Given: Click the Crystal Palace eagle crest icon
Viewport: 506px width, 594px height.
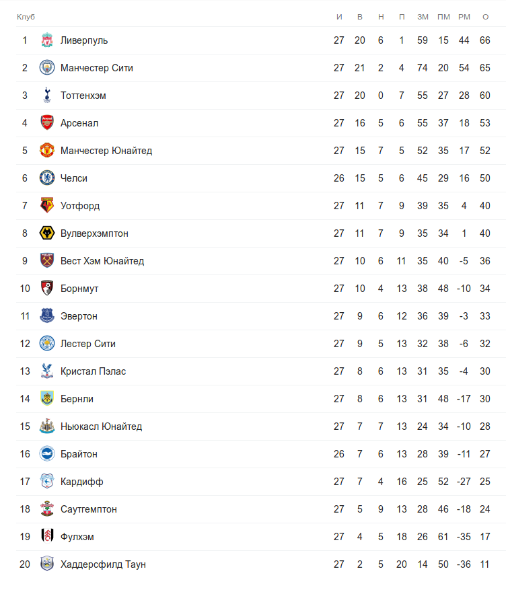Looking at the screenshot, I should (x=46, y=371).
